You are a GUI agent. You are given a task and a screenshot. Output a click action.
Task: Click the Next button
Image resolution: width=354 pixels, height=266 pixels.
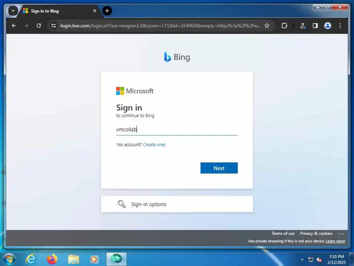[219, 168]
